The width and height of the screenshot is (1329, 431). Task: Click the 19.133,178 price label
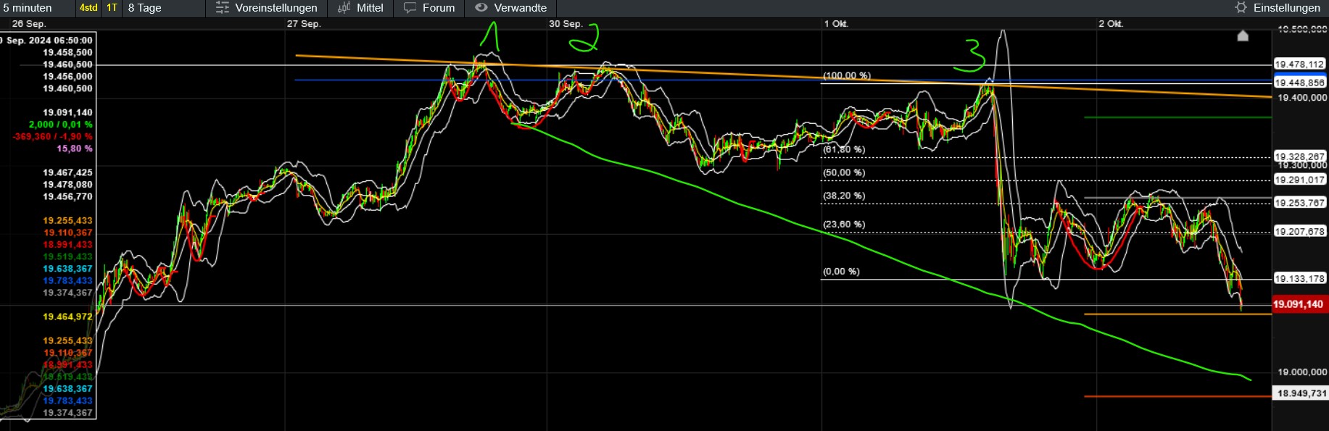(x=1299, y=279)
